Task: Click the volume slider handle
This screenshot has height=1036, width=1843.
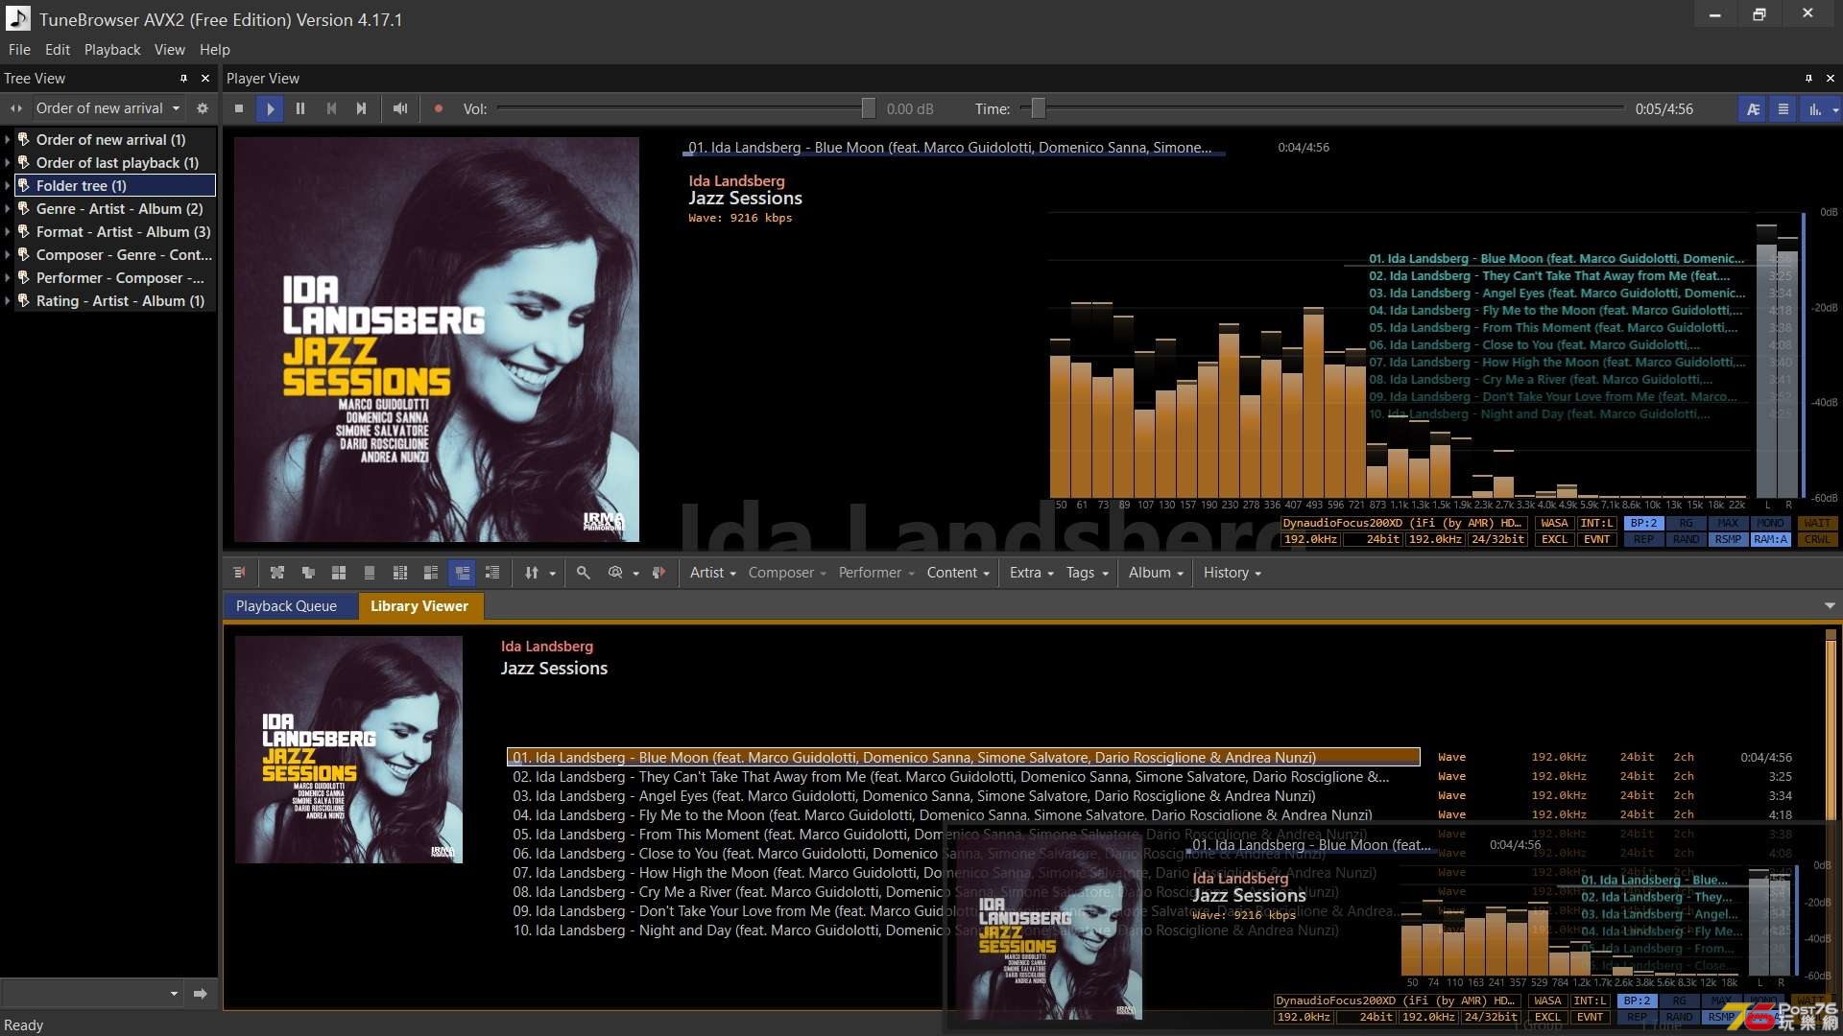Action: (x=868, y=108)
